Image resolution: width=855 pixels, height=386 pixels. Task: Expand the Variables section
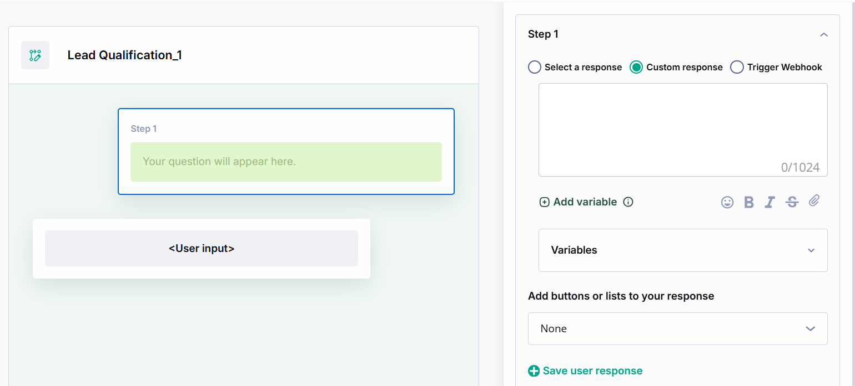point(683,250)
